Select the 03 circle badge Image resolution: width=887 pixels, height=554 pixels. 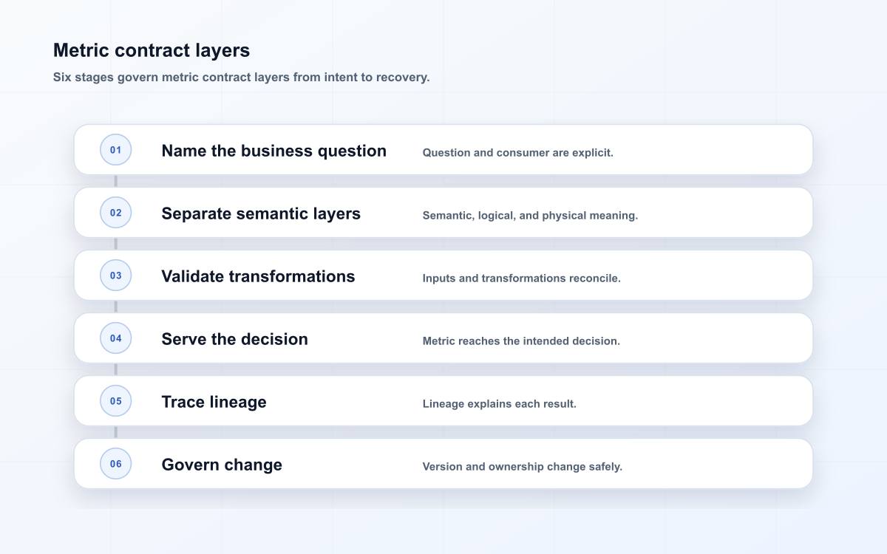[116, 276]
